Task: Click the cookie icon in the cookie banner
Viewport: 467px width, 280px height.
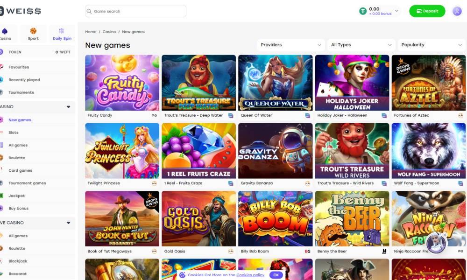Action: pyautogui.click(x=182, y=275)
